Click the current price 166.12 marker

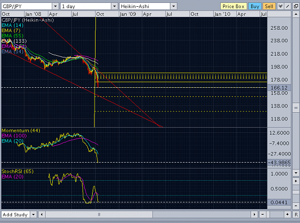[x=279, y=88]
